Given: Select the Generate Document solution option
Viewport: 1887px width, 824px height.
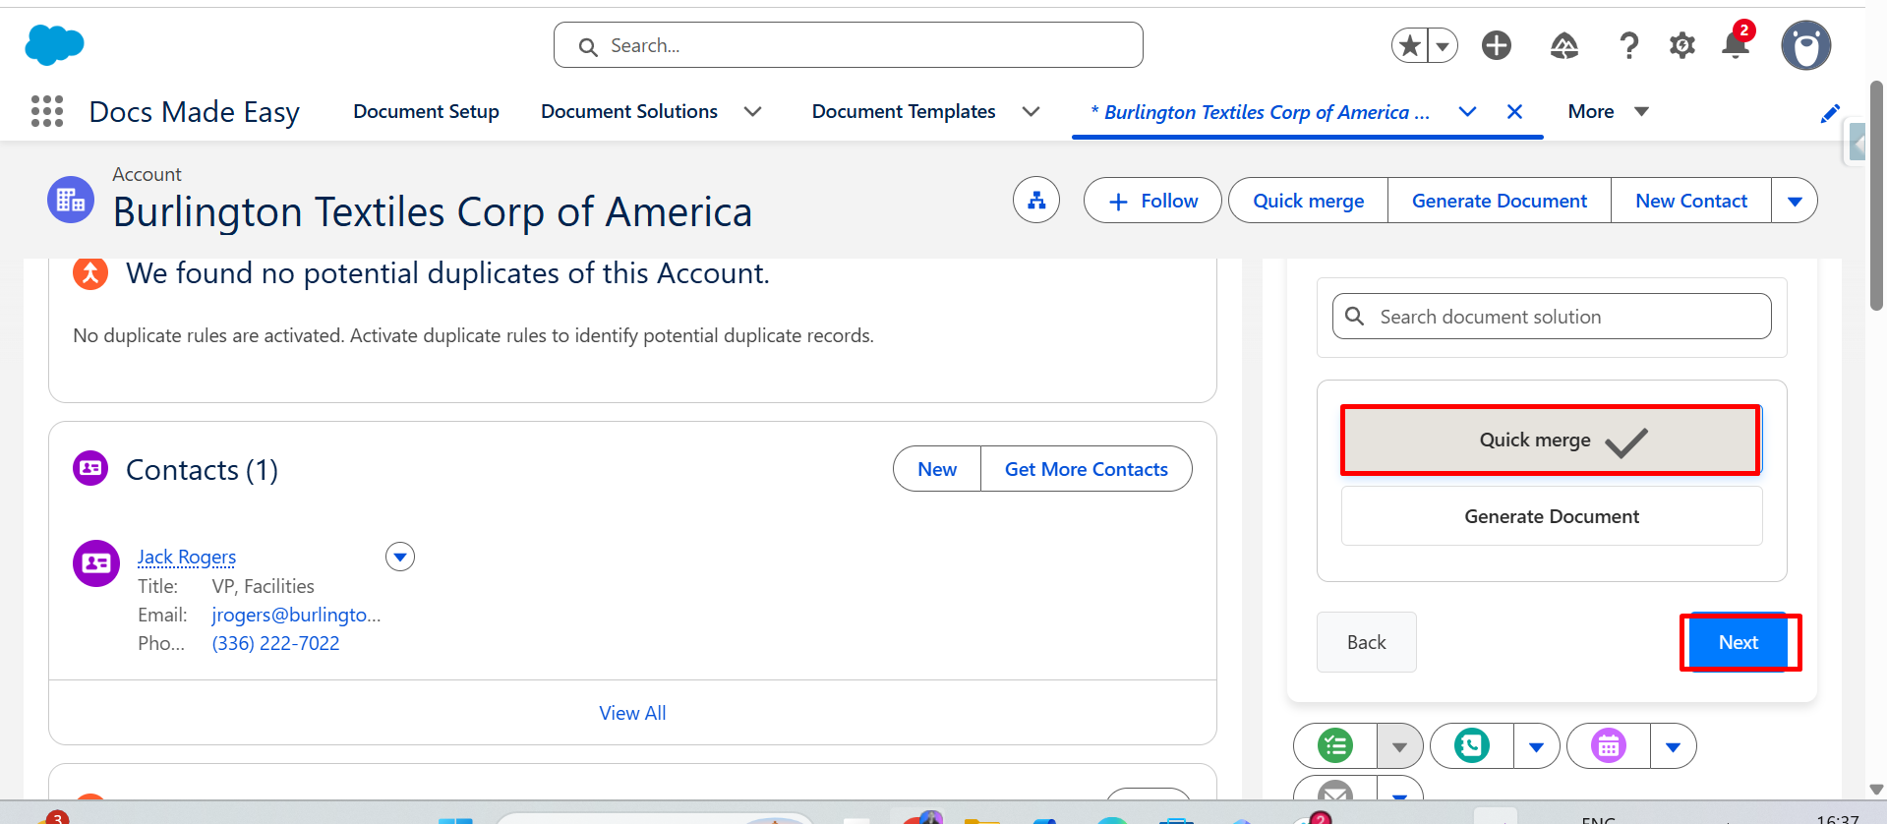Looking at the screenshot, I should point(1552,516).
